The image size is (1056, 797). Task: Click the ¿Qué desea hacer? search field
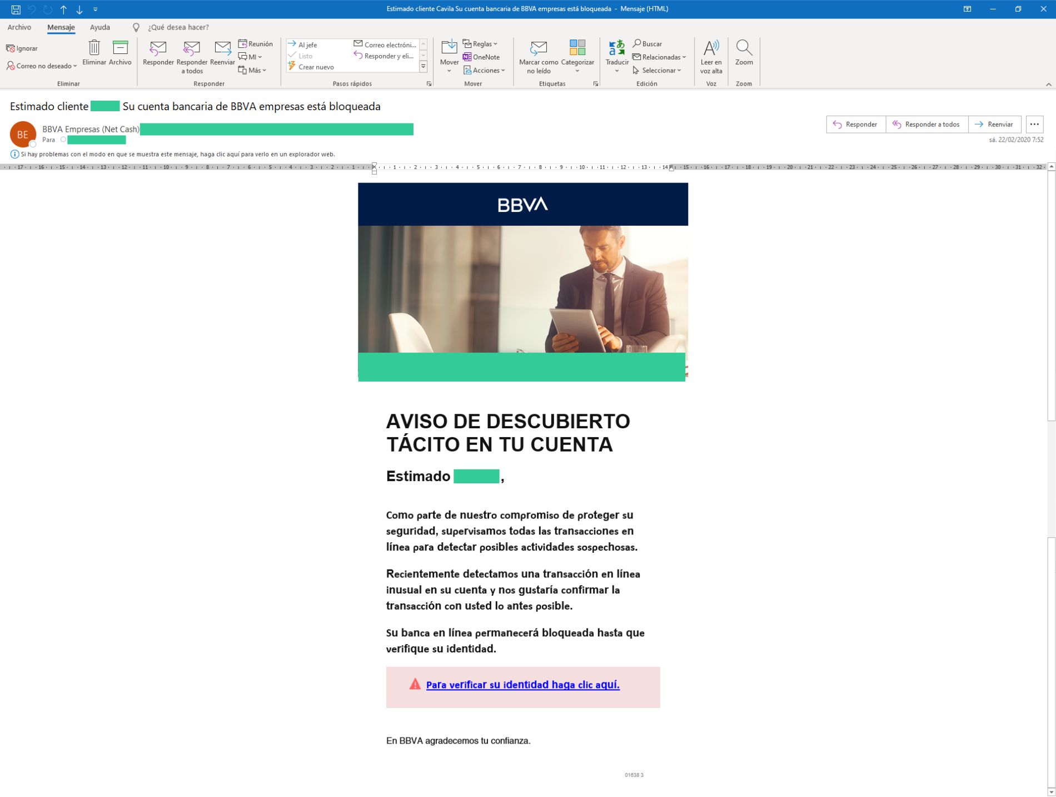(x=178, y=27)
